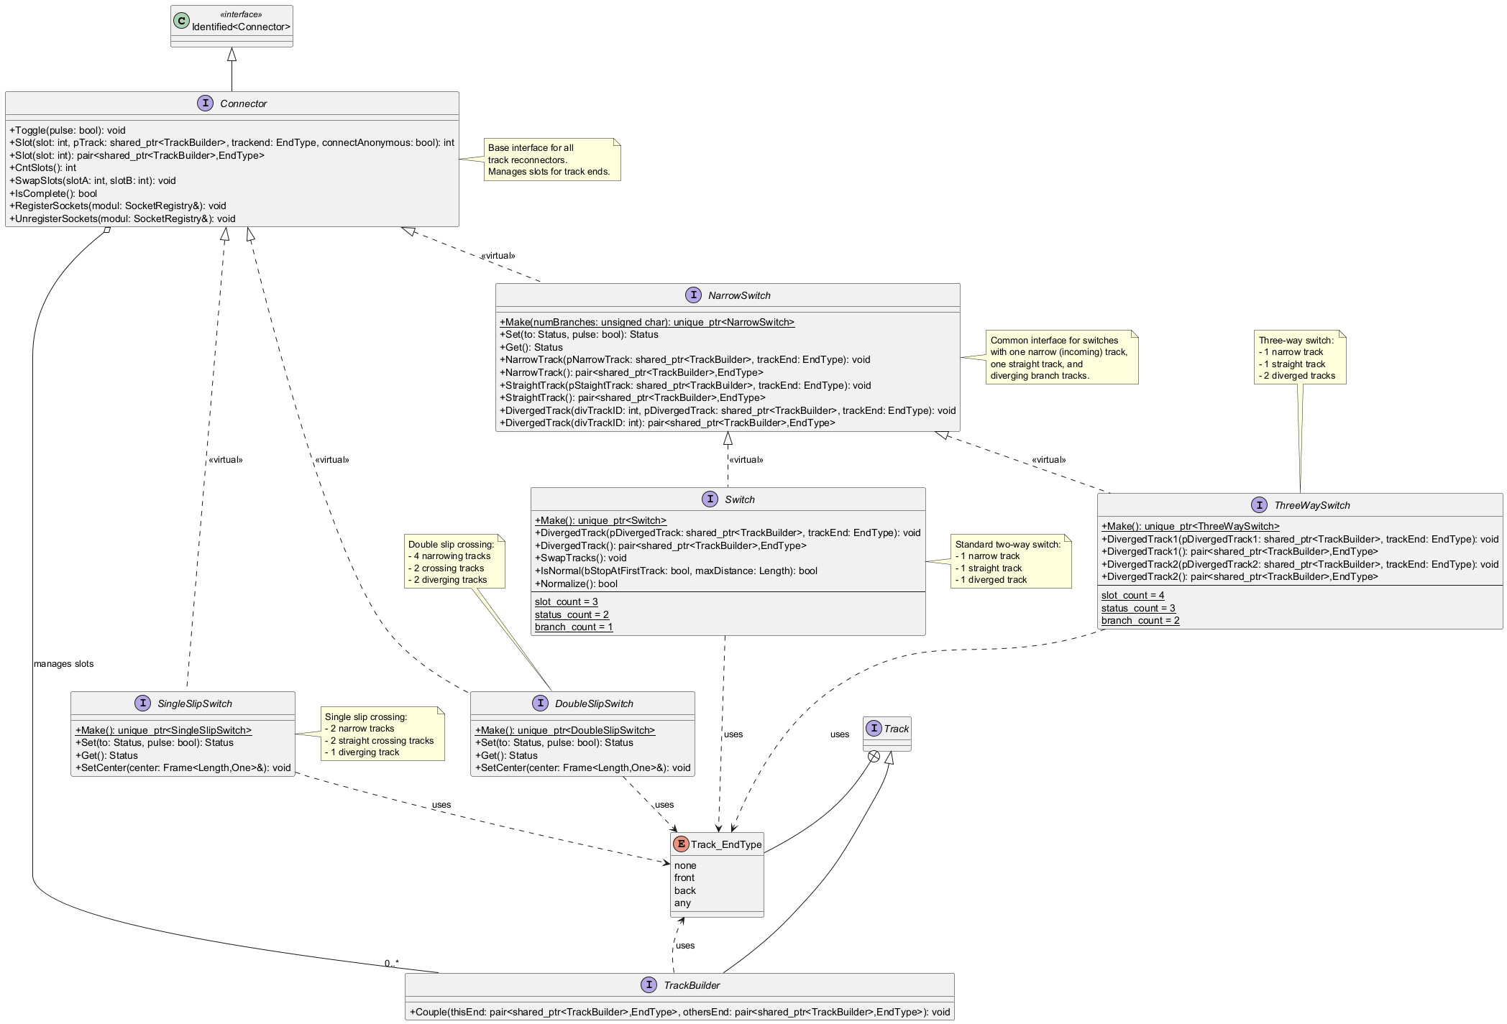Click the 'Double slip crossing' note

click(x=454, y=562)
